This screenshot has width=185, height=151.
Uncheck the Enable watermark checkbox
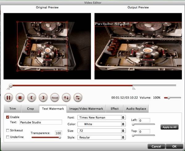[x=8, y=117]
